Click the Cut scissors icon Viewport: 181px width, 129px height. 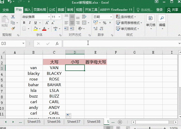(13, 17)
